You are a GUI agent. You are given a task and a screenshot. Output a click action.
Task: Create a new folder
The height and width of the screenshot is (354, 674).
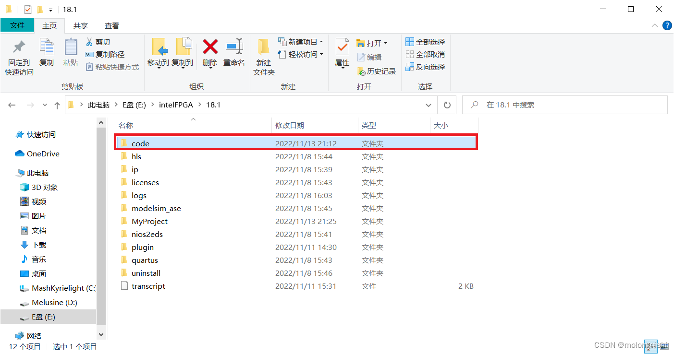(264, 58)
